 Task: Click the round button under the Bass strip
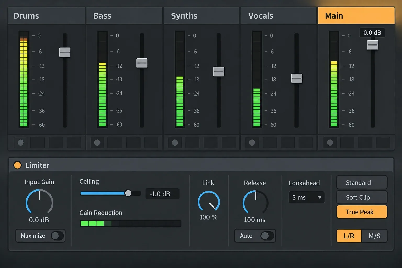tap(97, 143)
